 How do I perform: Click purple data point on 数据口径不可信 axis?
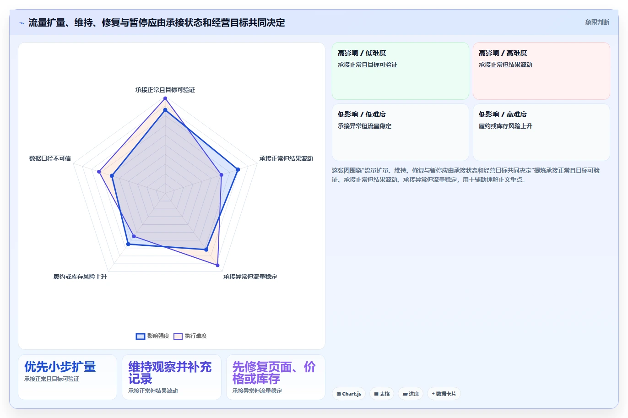(x=99, y=172)
